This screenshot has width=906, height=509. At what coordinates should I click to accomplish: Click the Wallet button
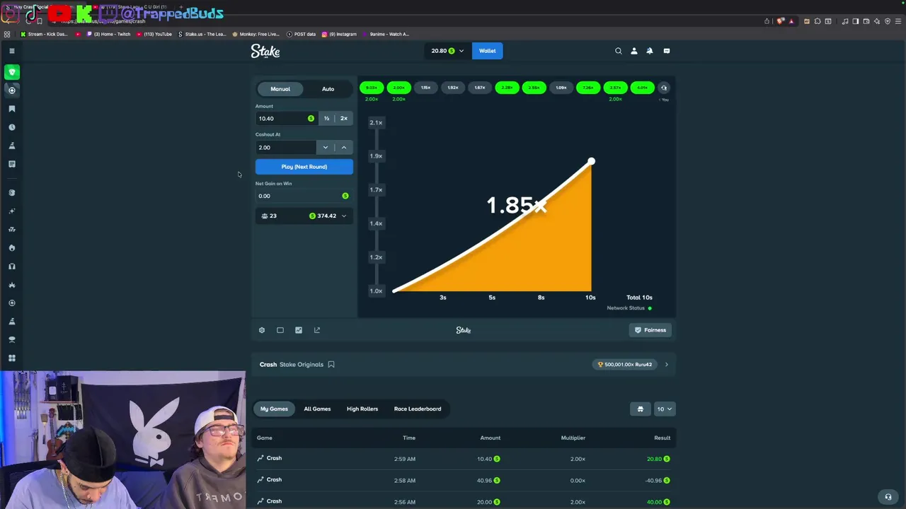[x=488, y=51]
